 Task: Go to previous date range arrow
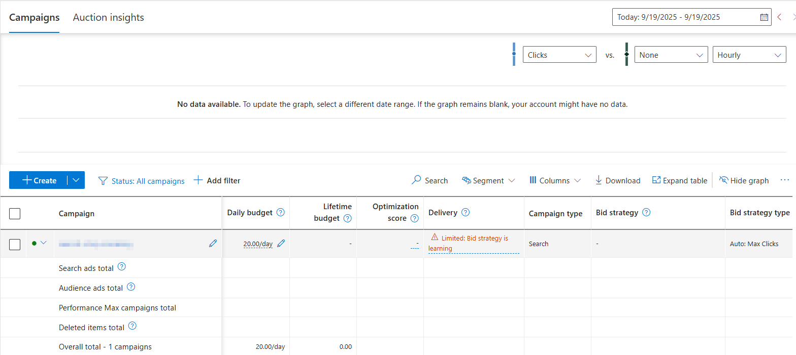click(x=779, y=17)
